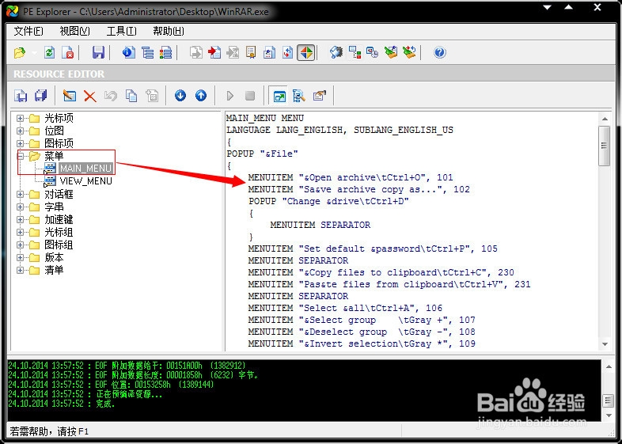The height and width of the screenshot is (444, 622).
Task: Click the reload file icon with green arrows
Action: [50, 52]
